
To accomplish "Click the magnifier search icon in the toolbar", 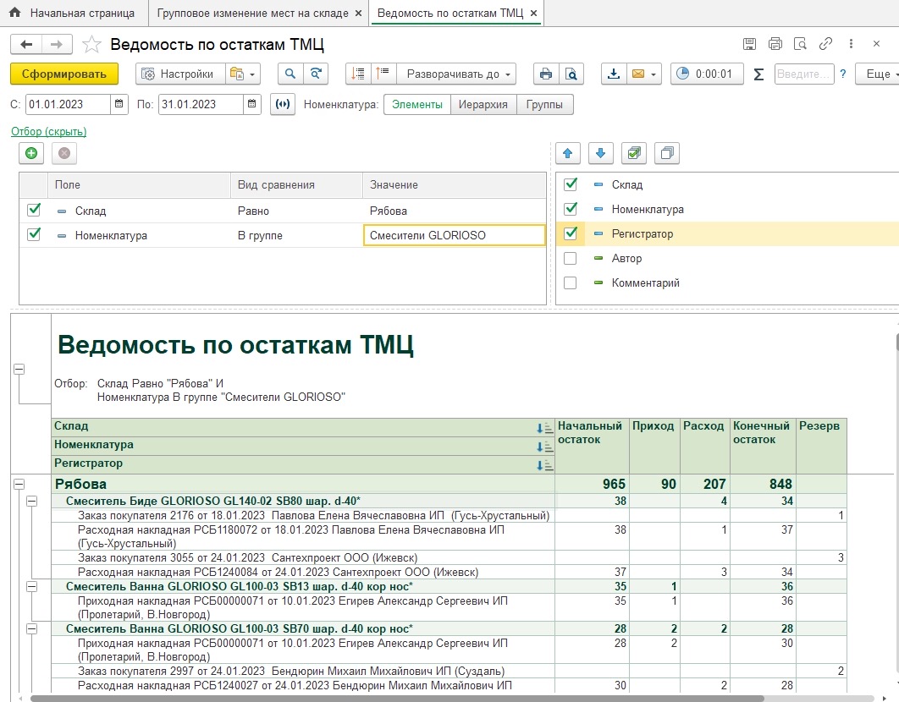I will (x=290, y=74).
